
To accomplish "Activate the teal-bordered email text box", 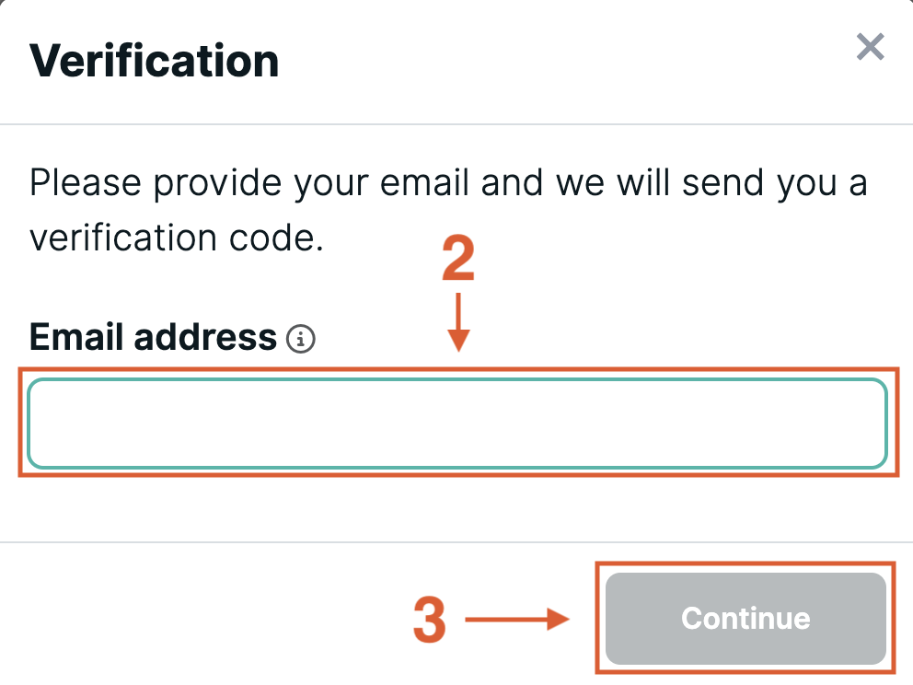I will pyautogui.click(x=456, y=423).
